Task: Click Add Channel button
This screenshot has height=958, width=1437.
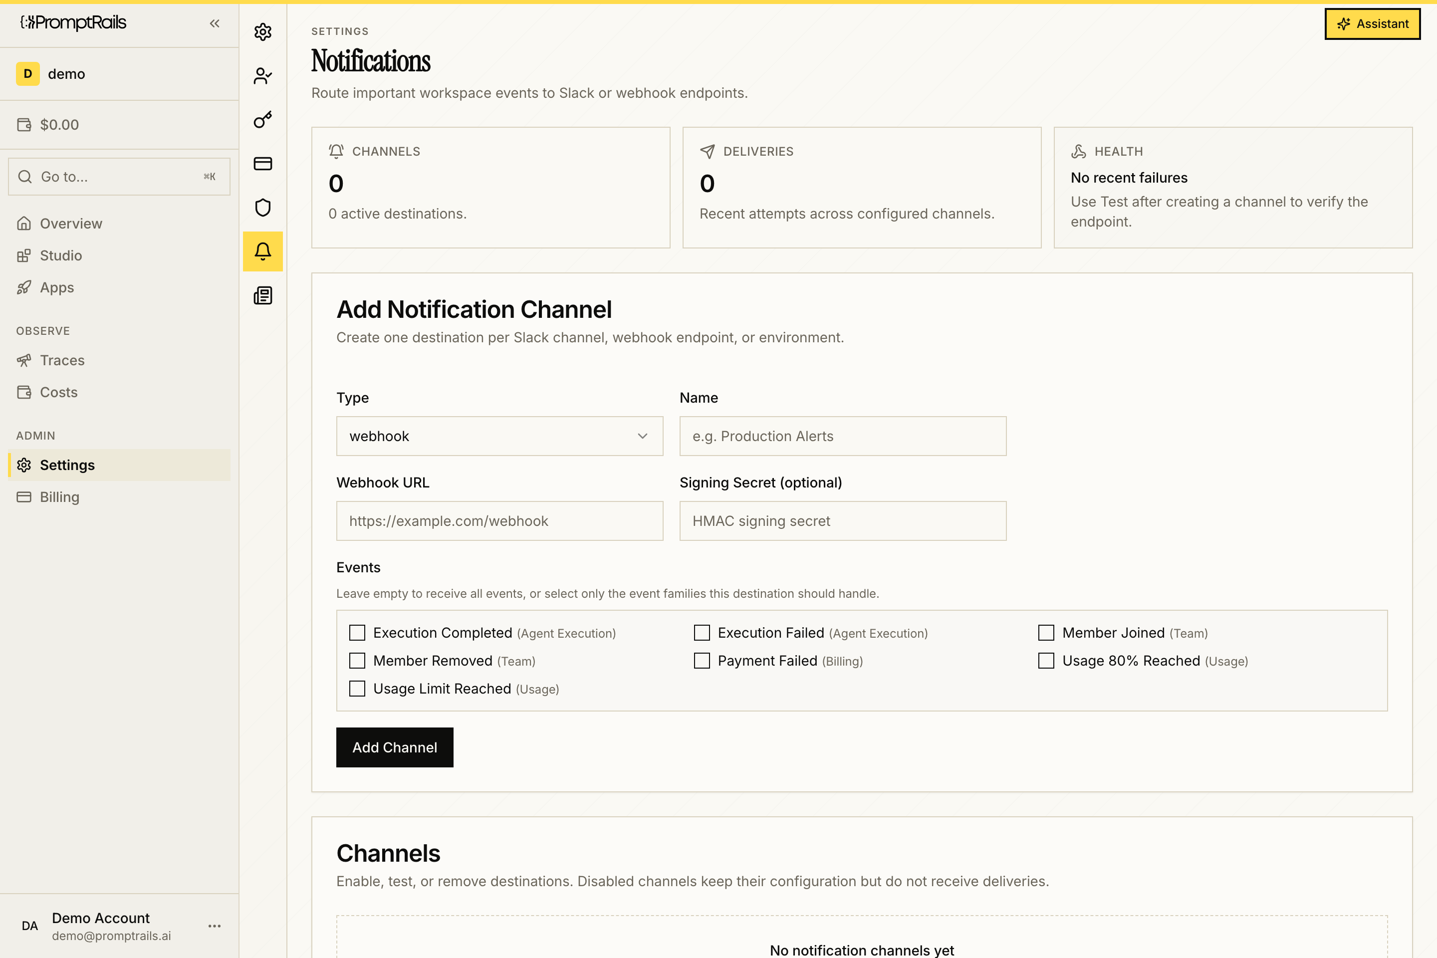Action: (395, 747)
